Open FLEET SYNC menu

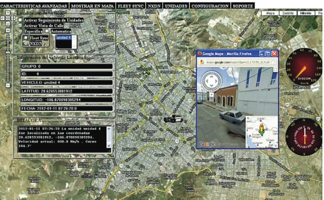pyautogui.click(x=130, y=6)
